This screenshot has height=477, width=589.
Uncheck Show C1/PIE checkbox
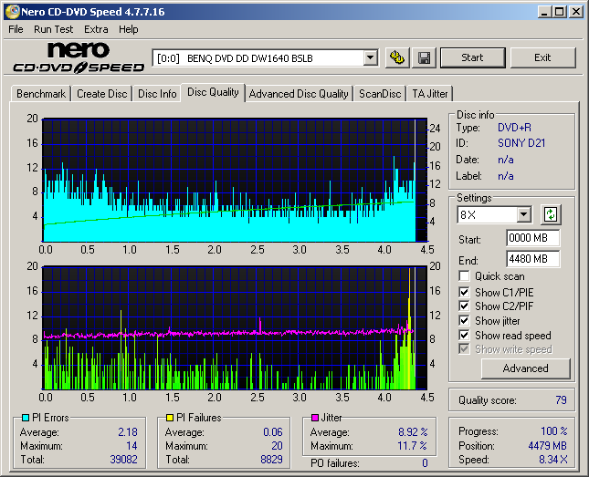[465, 292]
